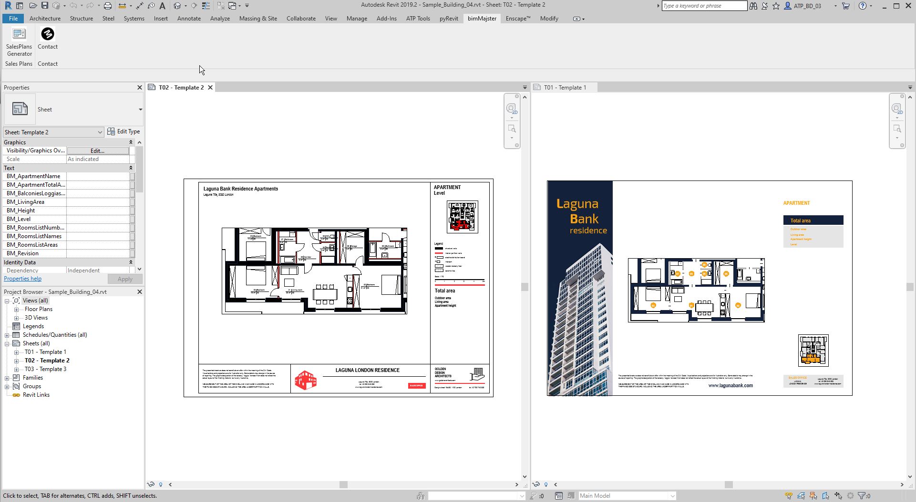
Task: Switch to the pyRevit ribbon tab
Action: [x=449, y=19]
